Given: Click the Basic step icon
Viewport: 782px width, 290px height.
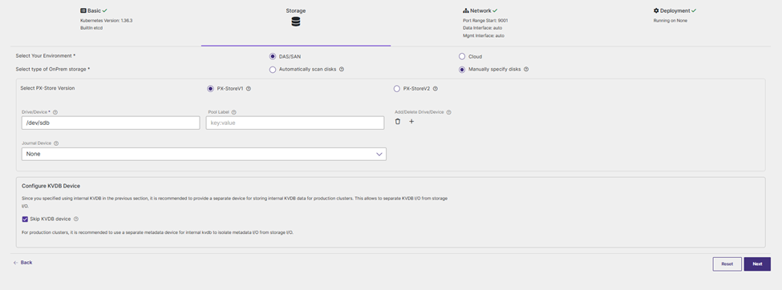Looking at the screenshot, I should [x=83, y=10].
